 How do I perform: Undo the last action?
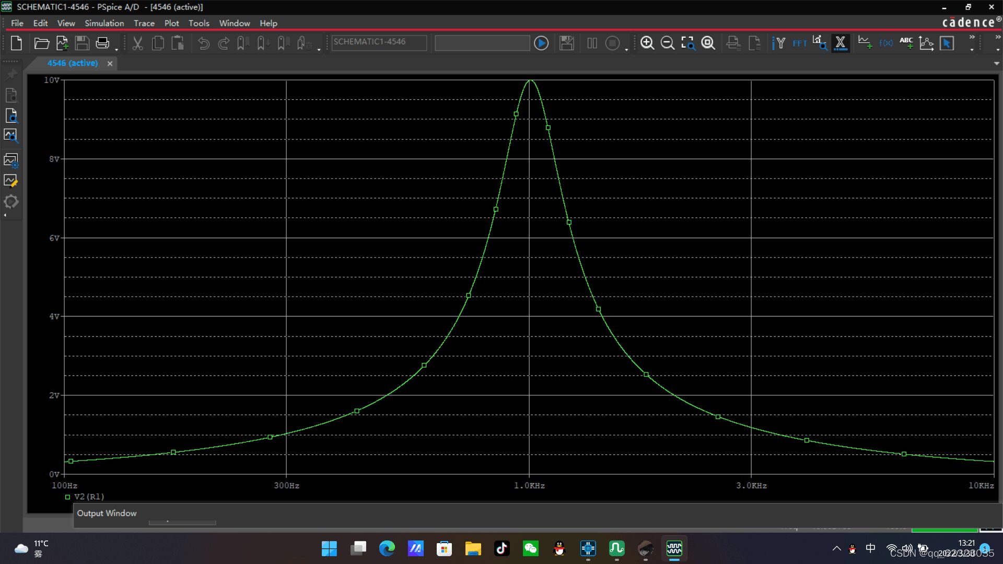point(204,43)
